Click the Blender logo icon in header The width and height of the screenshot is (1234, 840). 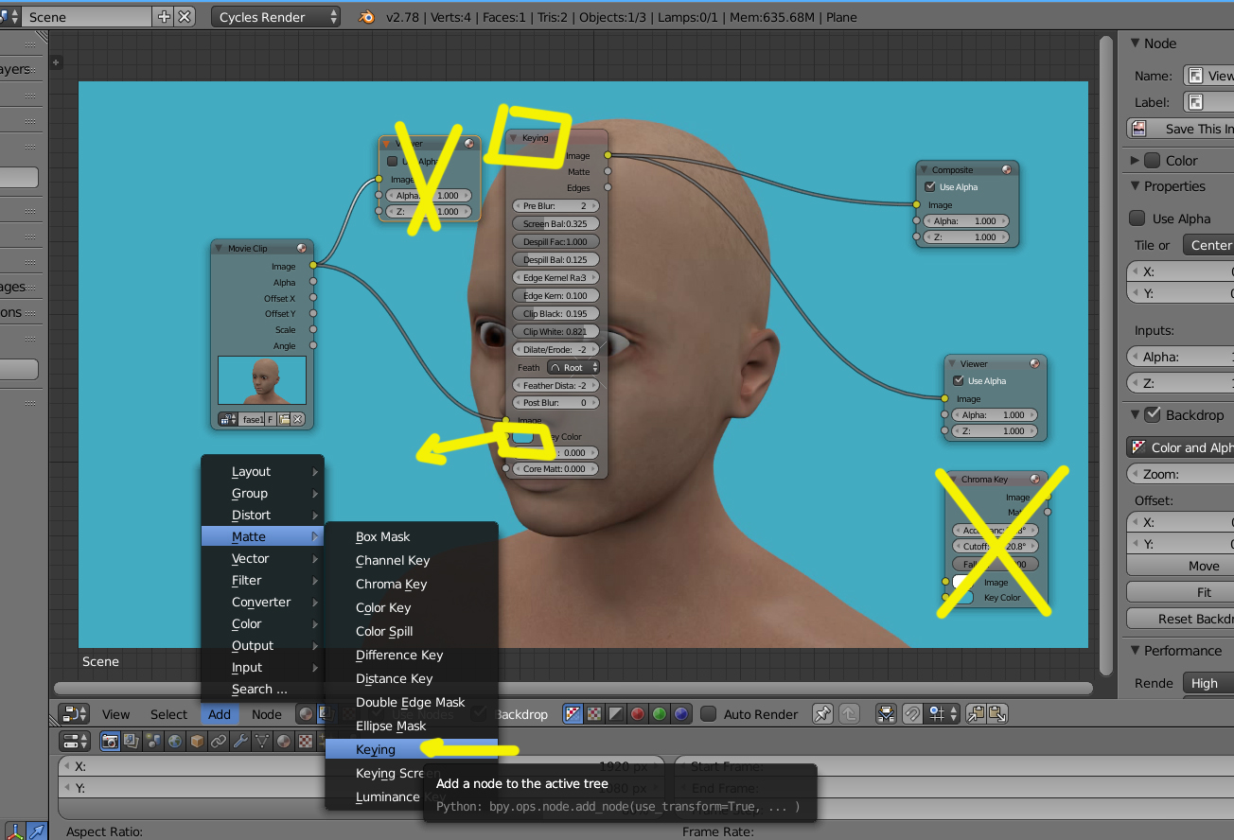tap(366, 17)
